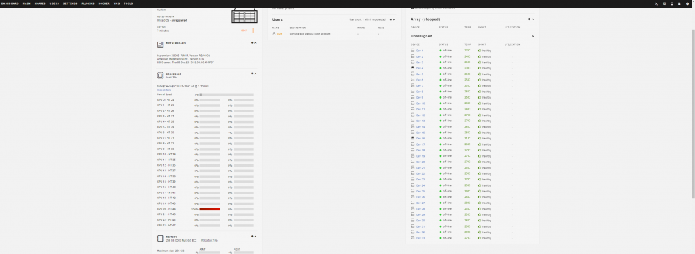Open the Users menu tab
Screen dimensions: 695x254
54,3
